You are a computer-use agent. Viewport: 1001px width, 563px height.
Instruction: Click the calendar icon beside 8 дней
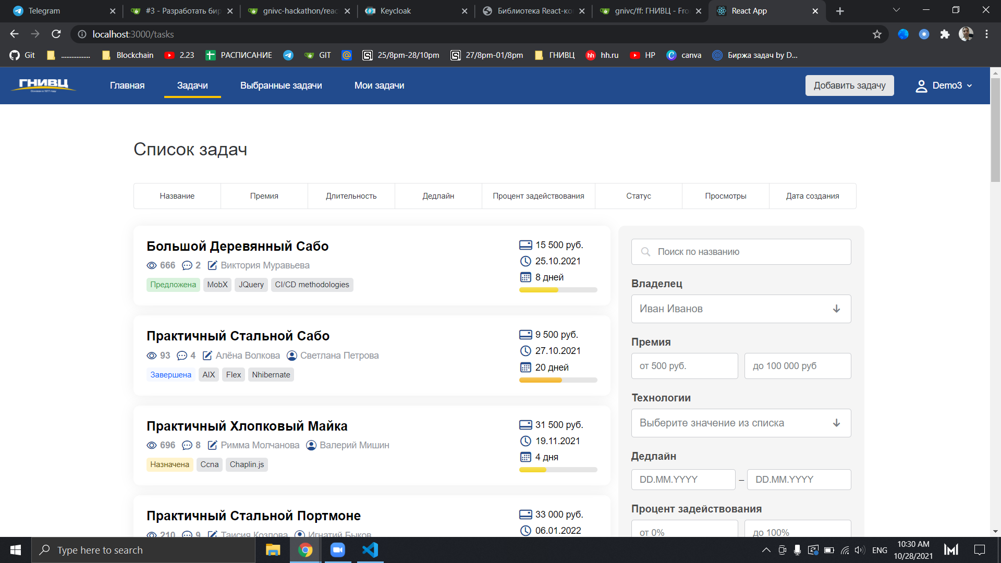(525, 277)
